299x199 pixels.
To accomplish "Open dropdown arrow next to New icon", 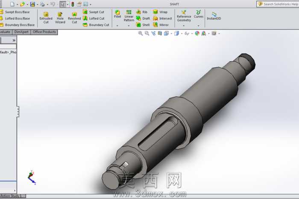I will click(x=18, y=4).
